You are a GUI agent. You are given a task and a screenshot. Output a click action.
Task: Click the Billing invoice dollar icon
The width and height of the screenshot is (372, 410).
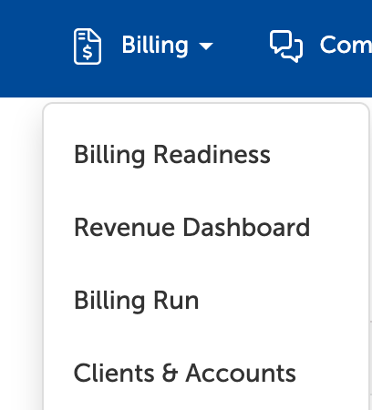click(x=88, y=46)
